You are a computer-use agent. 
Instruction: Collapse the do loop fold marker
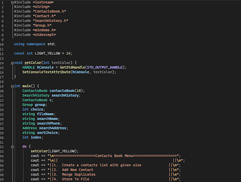tap(12, 147)
